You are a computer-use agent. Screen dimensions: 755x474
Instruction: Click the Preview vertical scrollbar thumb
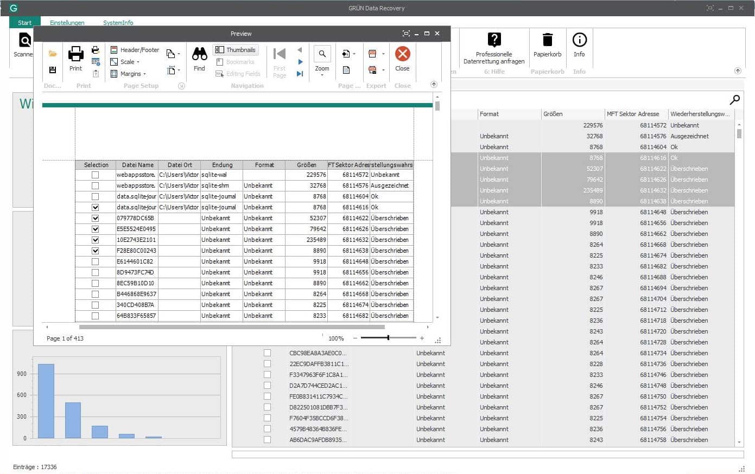[x=437, y=106]
